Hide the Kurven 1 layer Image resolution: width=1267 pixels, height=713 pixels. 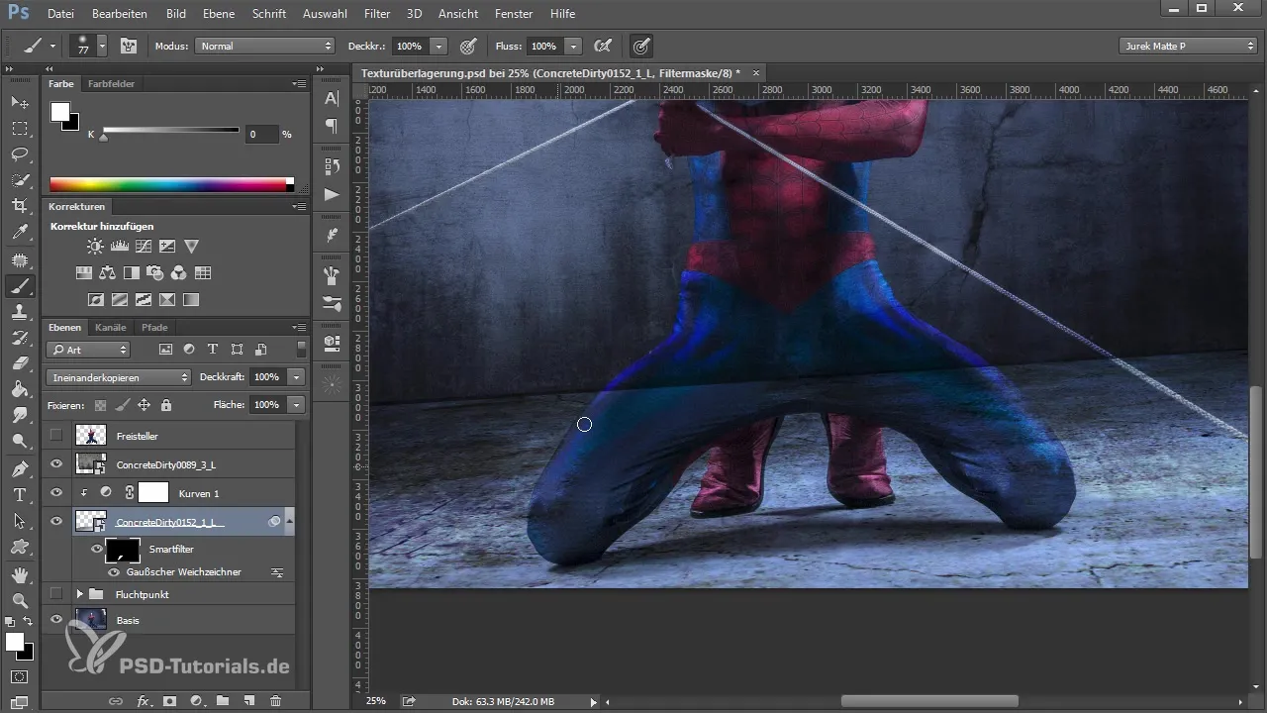click(55, 492)
